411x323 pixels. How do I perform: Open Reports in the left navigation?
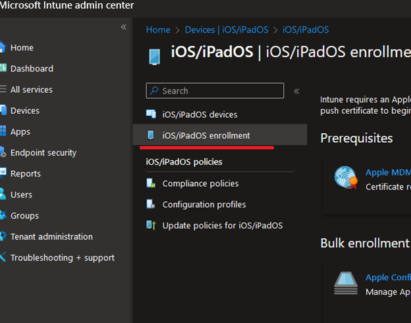(x=26, y=174)
